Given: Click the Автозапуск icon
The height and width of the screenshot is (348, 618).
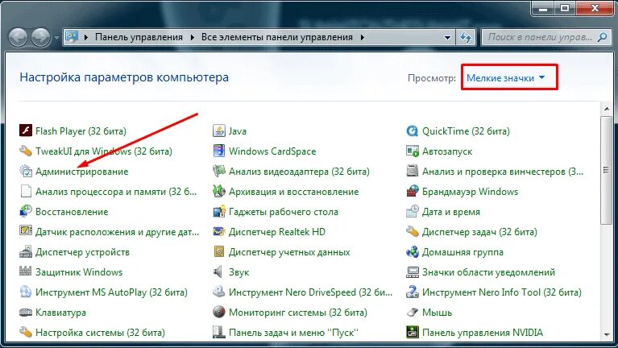Looking at the screenshot, I should pyautogui.click(x=413, y=151).
